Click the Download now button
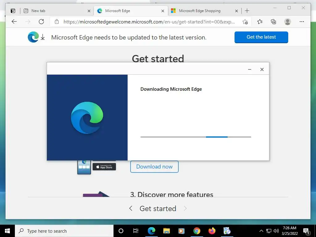This screenshot has width=316, height=237. pyautogui.click(x=154, y=167)
